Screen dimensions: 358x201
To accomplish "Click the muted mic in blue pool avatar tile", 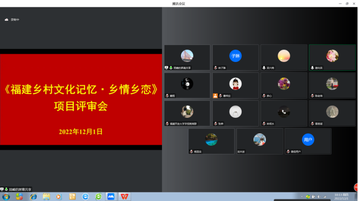I will pyautogui.click(x=191, y=151).
